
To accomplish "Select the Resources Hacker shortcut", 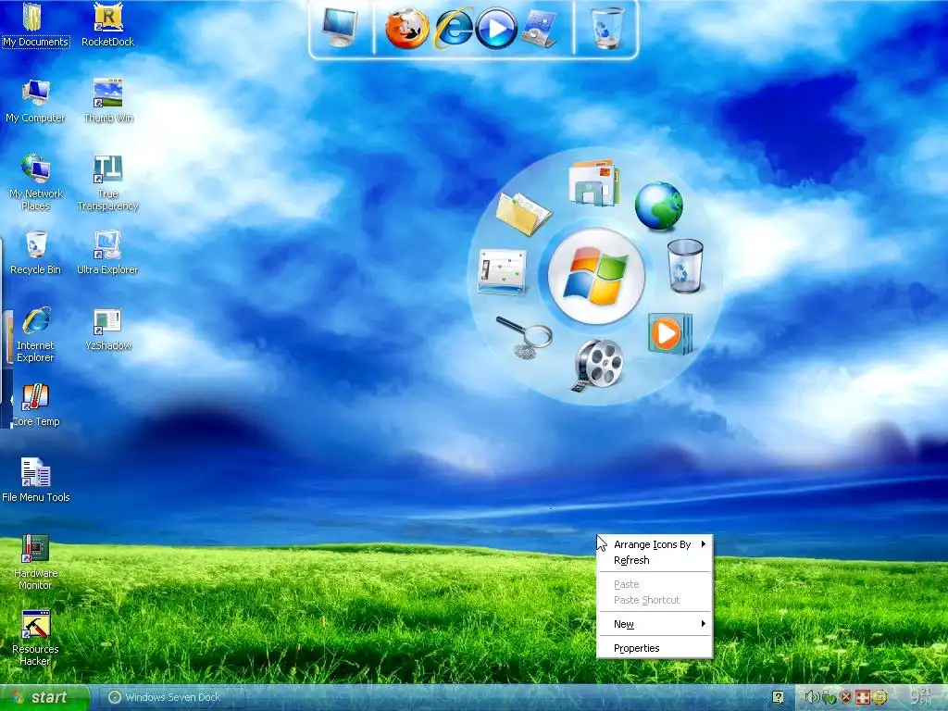I will pos(35,639).
